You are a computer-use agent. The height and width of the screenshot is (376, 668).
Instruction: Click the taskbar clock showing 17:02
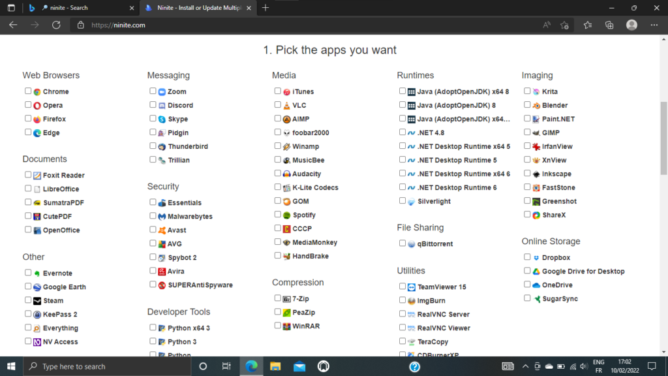(x=624, y=366)
